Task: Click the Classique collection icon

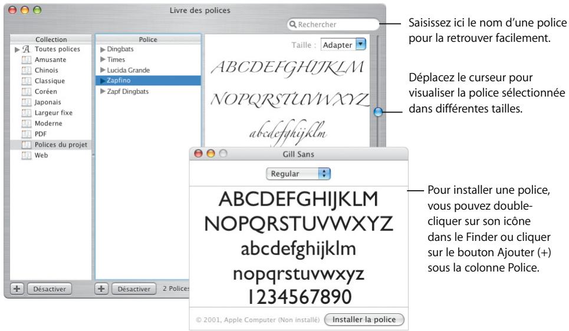Action: pos(26,81)
